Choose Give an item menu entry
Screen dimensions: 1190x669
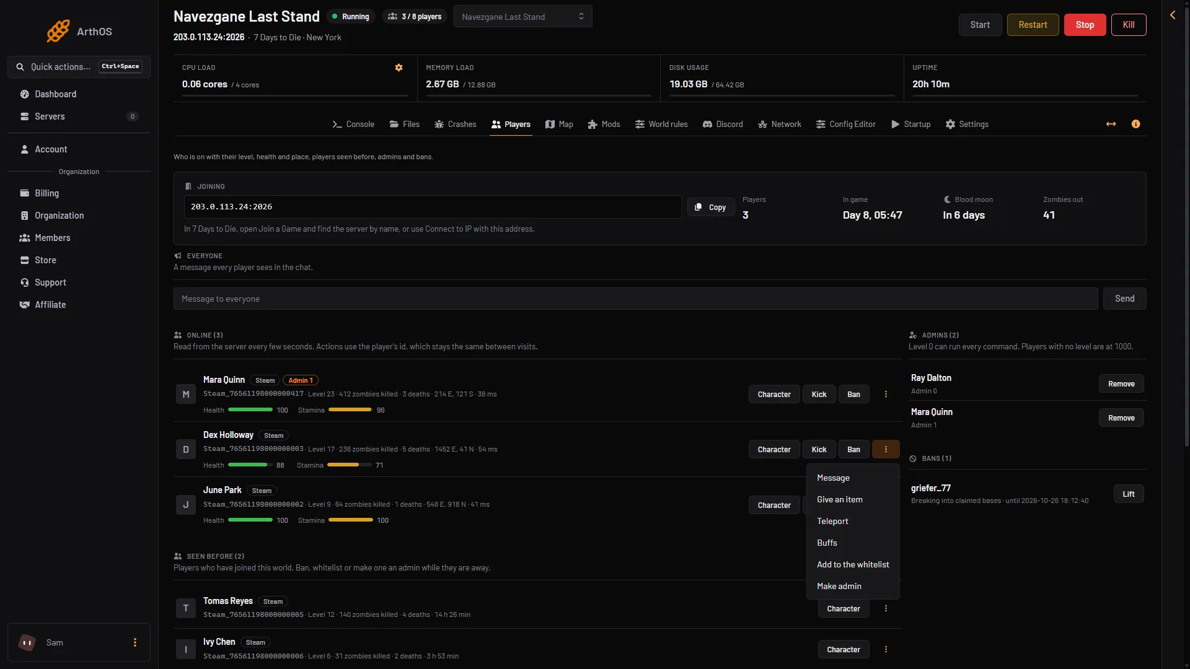(x=853, y=499)
